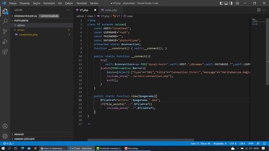Screen dimensions: 269x151
Task: Open the Accounts menu icon
Action: click(5, 126)
